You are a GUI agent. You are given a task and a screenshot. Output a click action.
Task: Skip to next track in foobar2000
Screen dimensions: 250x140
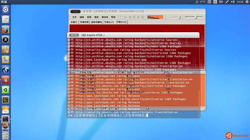point(138,17)
